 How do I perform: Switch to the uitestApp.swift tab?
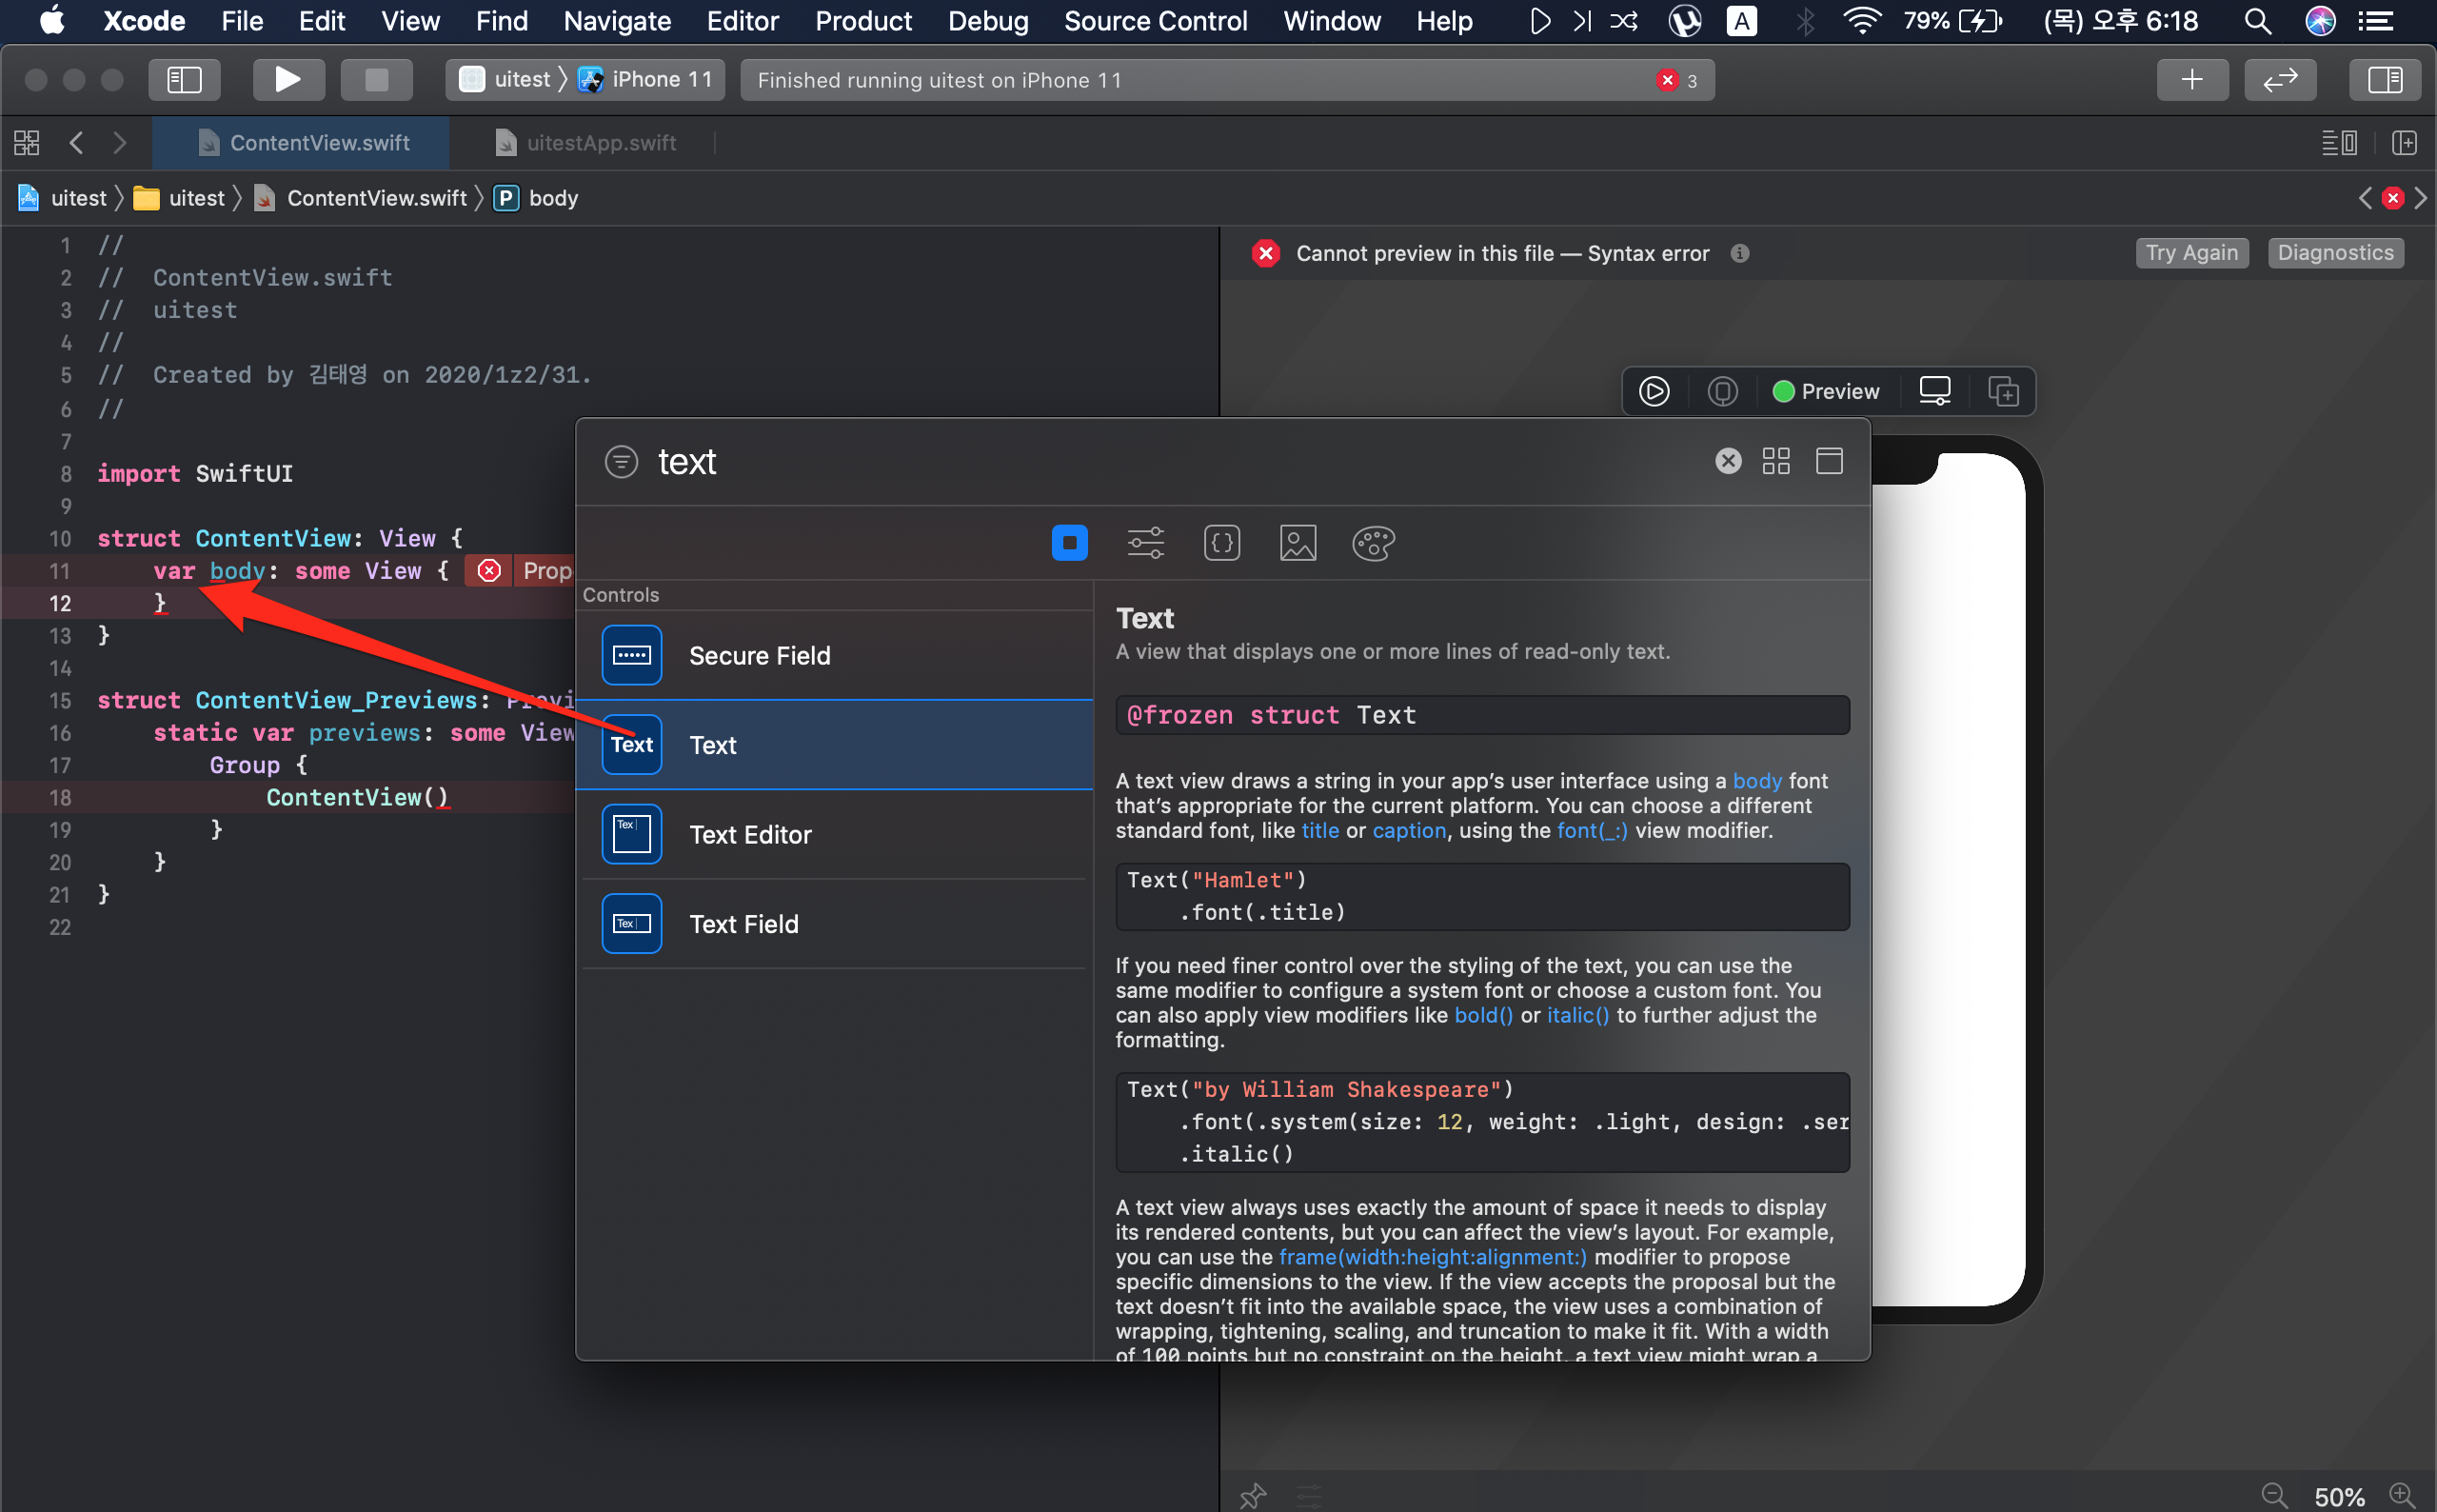pyautogui.click(x=600, y=143)
